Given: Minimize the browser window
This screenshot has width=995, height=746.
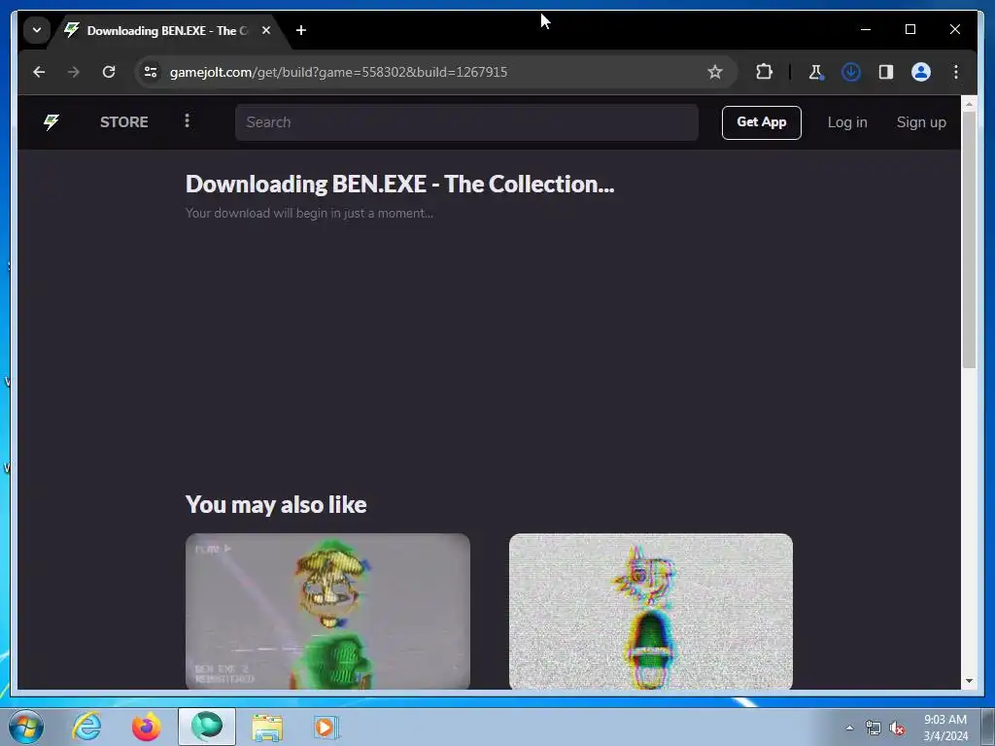Looking at the screenshot, I should (866, 29).
